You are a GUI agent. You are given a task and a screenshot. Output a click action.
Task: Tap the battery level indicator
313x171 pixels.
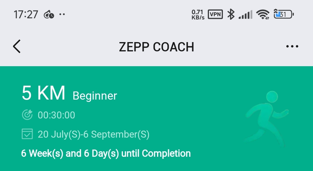coord(284,14)
